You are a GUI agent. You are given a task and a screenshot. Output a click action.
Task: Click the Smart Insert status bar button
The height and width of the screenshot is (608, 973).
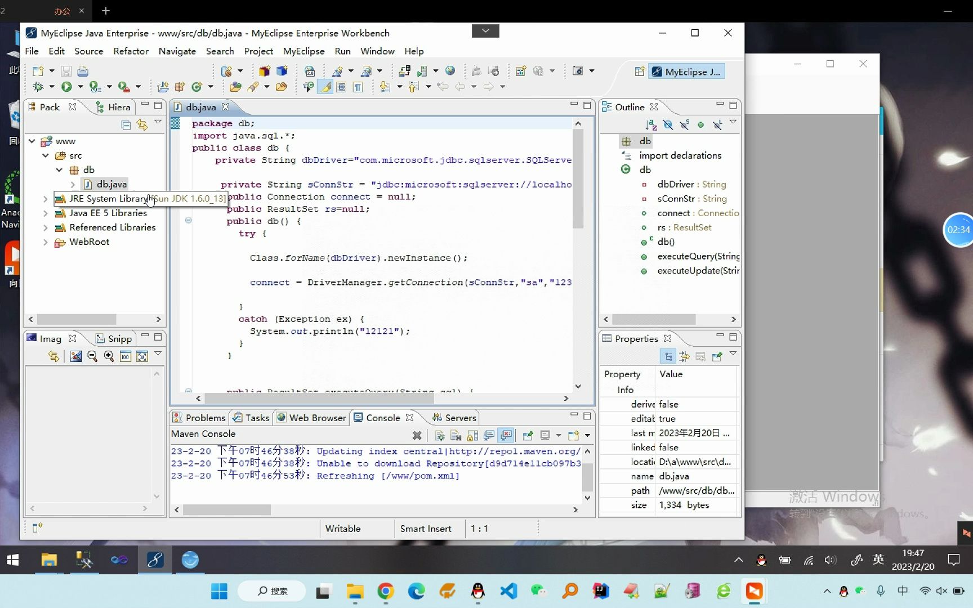coord(425,529)
